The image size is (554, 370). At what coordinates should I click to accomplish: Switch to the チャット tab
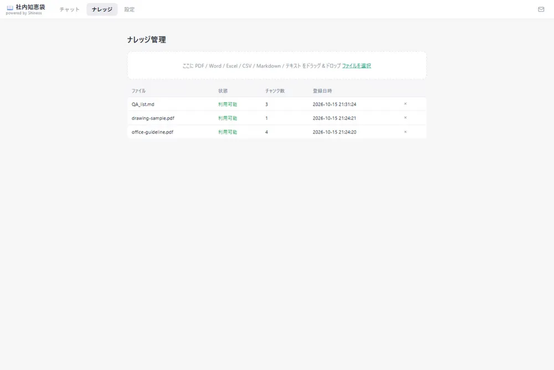coord(70,9)
